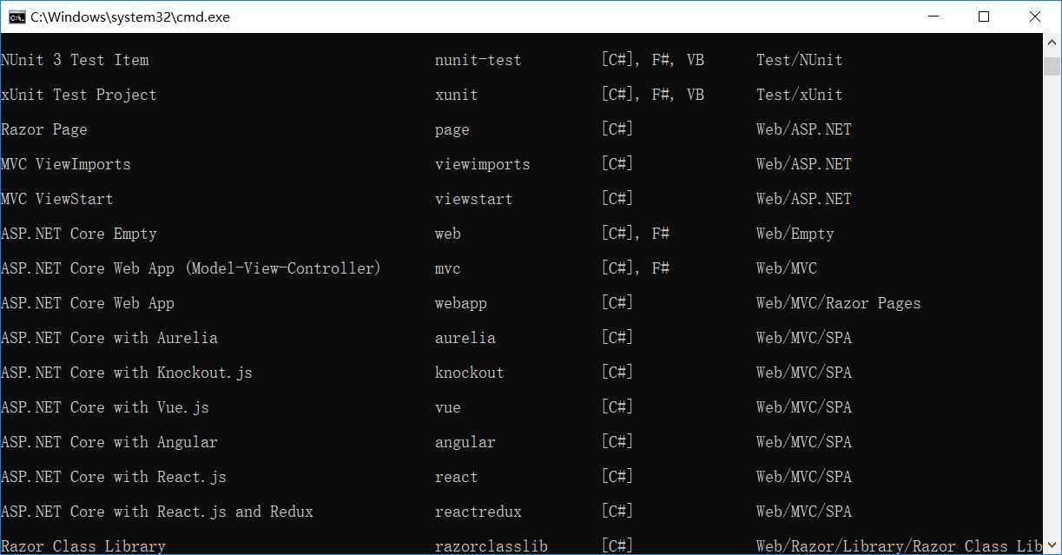Grab the vertical scrollbar thumb
This screenshot has height=555, width=1062.
click(x=1052, y=67)
